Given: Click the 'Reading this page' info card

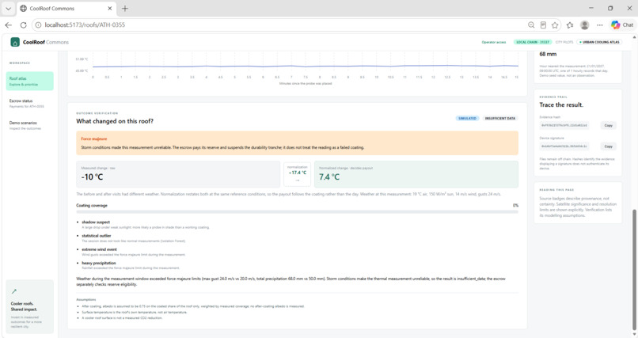Looking at the screenshot, I should coord(578,203).
